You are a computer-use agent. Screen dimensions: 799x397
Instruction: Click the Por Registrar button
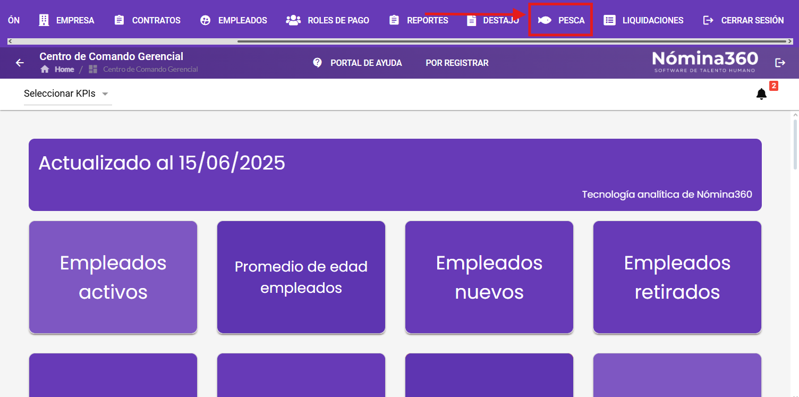tap(457, 63)
